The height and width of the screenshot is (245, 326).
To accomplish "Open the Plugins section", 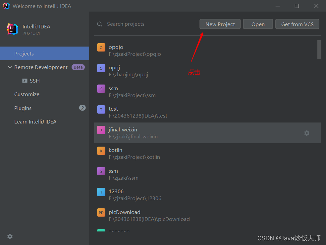I will (23, 108).
